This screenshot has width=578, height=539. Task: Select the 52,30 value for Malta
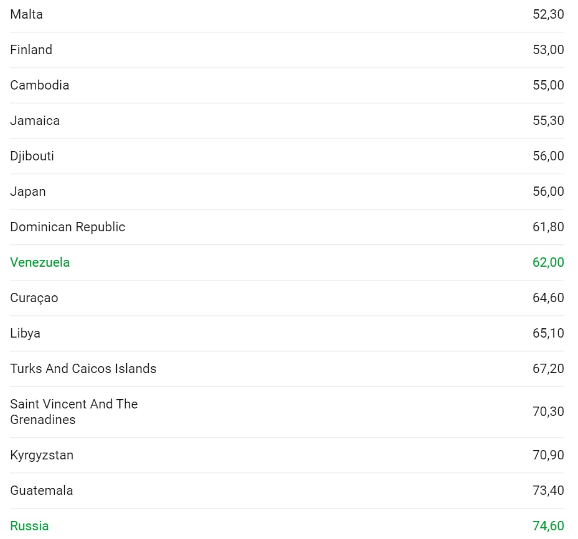pos(548,14)
